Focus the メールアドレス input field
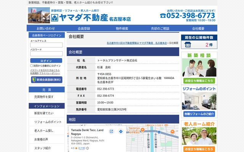 point(47,45)
